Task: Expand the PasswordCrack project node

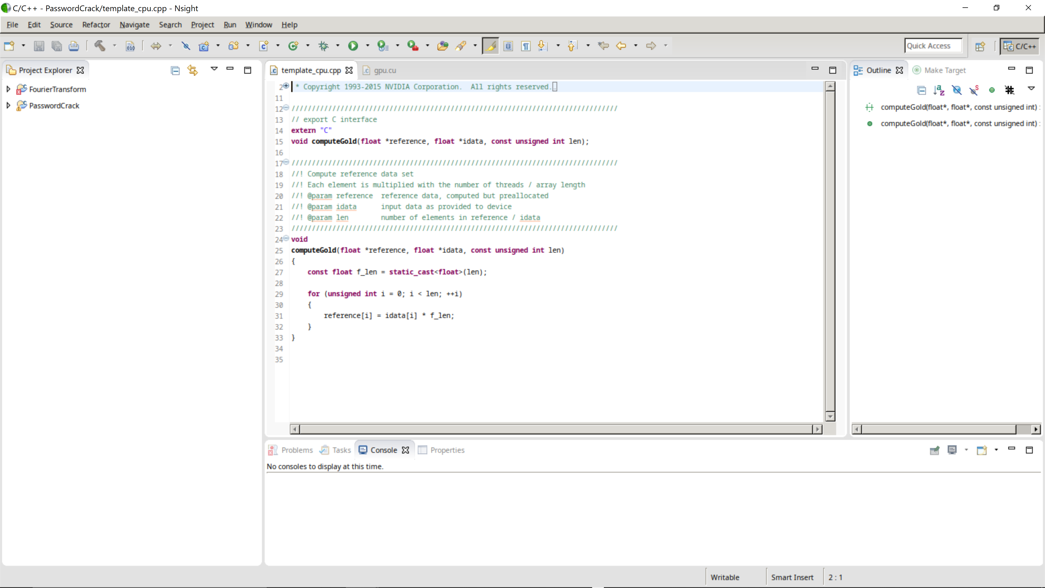Action: coord(8,106)
